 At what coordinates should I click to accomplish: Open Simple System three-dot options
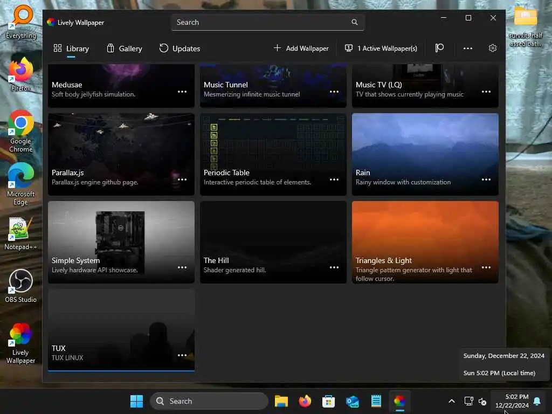(x=182, y=267)
